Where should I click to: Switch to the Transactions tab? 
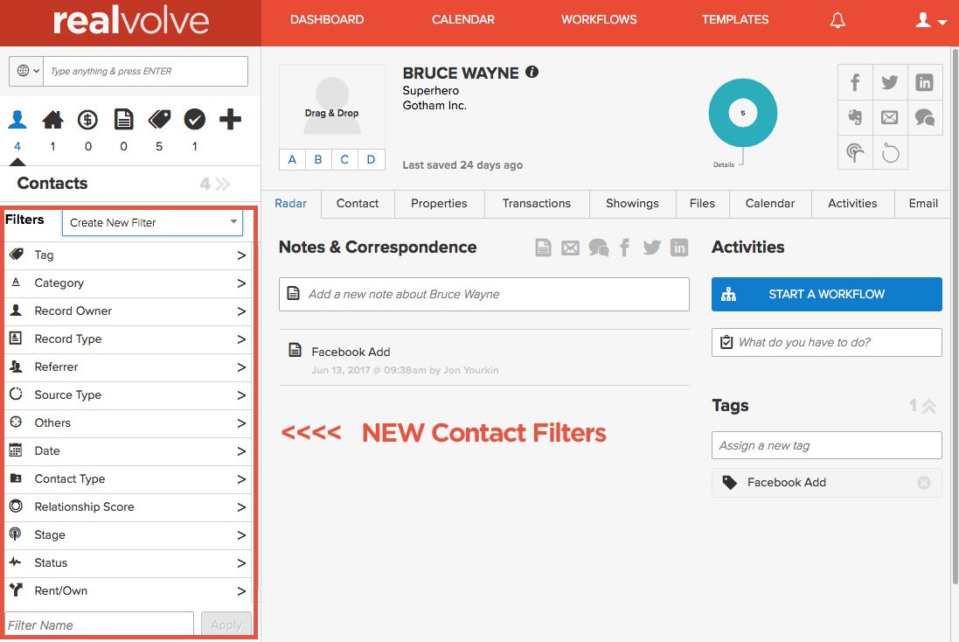pos(536,204)
